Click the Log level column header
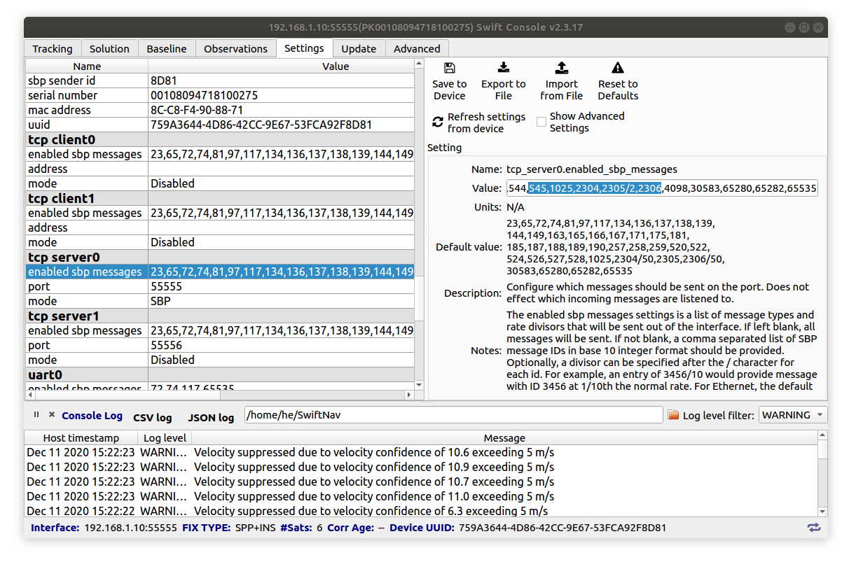This screenshot has width=856, height=562. 165,437
